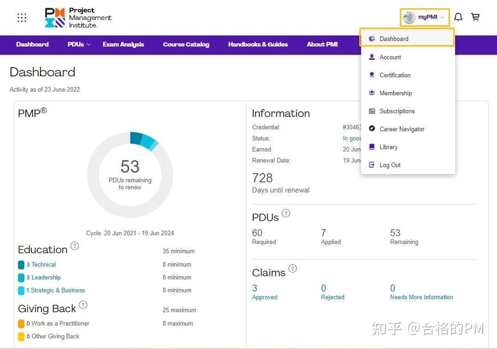Viewport: 497px width, 349px height.
Task: View the 3 Approved claims
Action: click(x=265, y=292)
